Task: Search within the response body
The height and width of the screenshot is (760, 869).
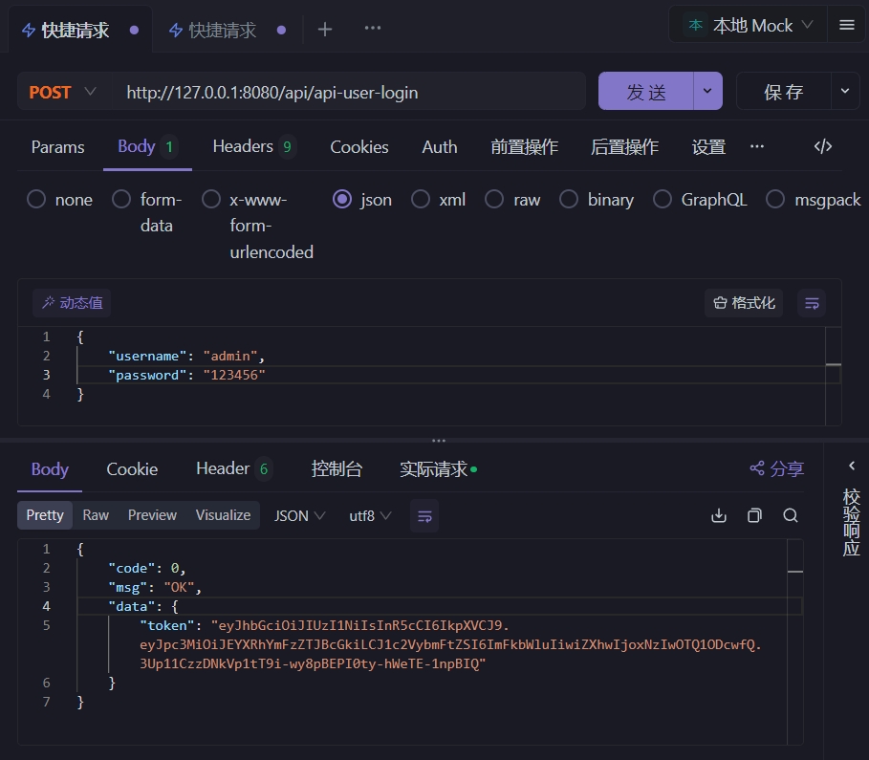Action: click(790, 515)
